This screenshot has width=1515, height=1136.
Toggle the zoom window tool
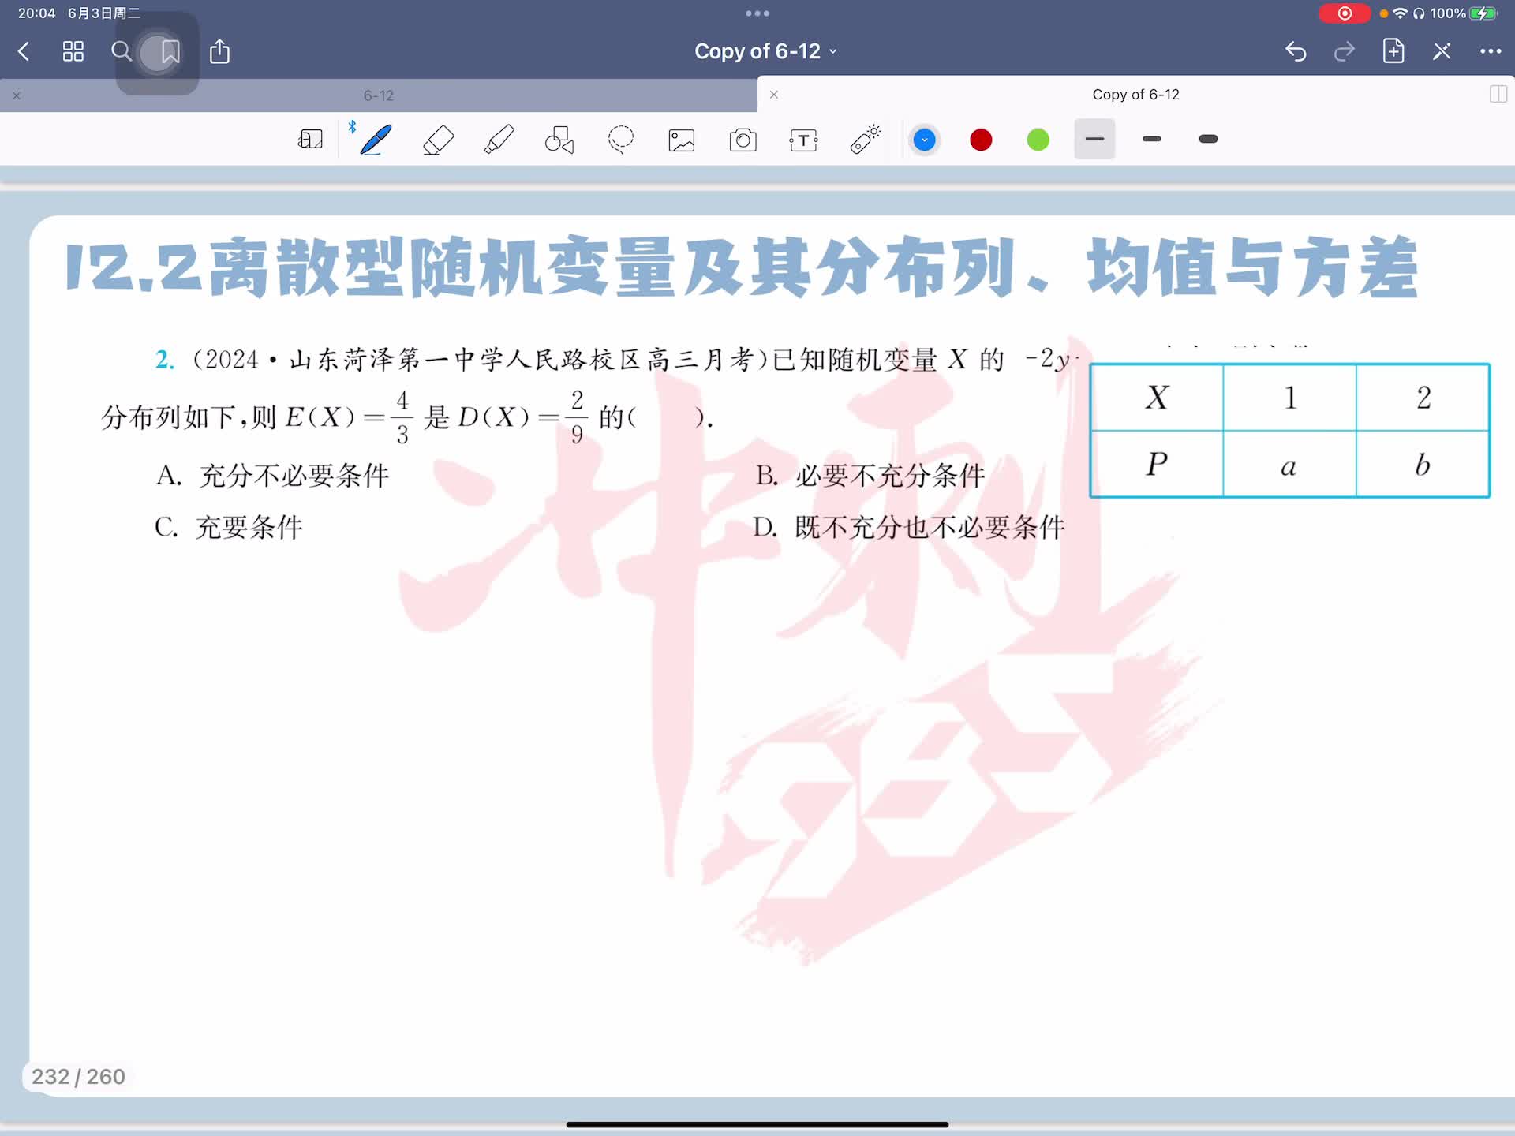[310, 140]
